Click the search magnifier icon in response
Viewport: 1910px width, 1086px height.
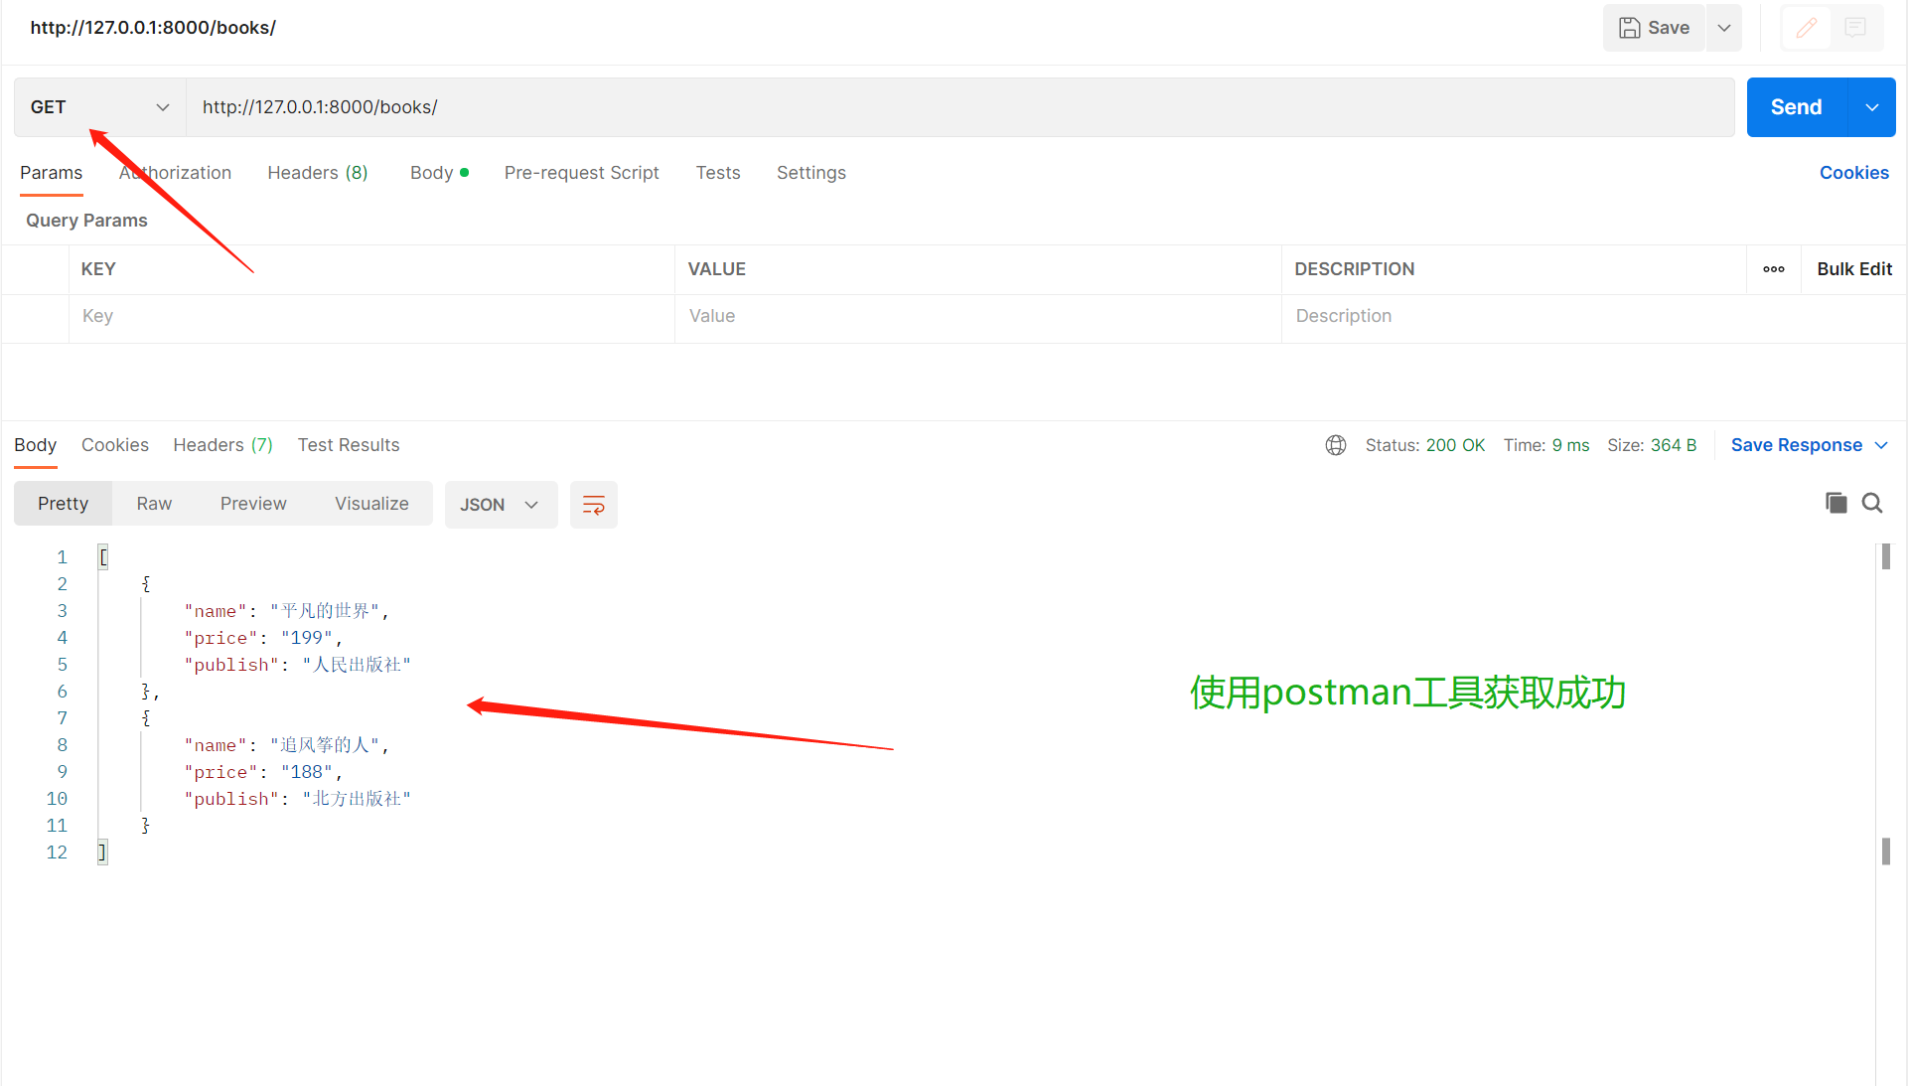[x=1871, y=503]
